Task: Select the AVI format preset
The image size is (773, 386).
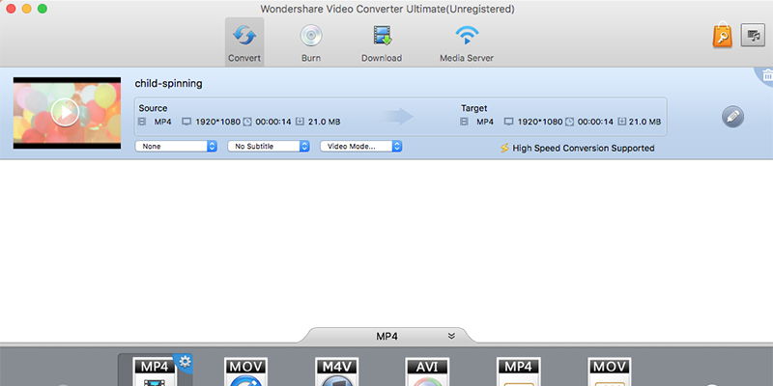Action: (x=427, y=372)
